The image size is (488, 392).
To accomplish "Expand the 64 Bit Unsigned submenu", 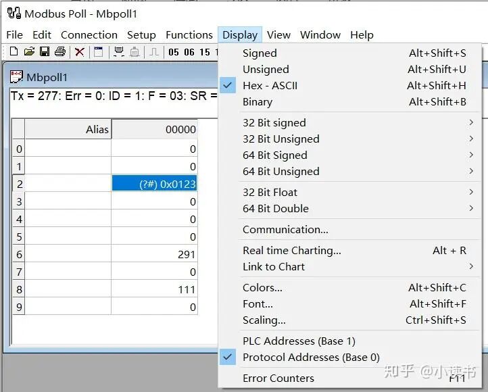I will pos(350,172).
